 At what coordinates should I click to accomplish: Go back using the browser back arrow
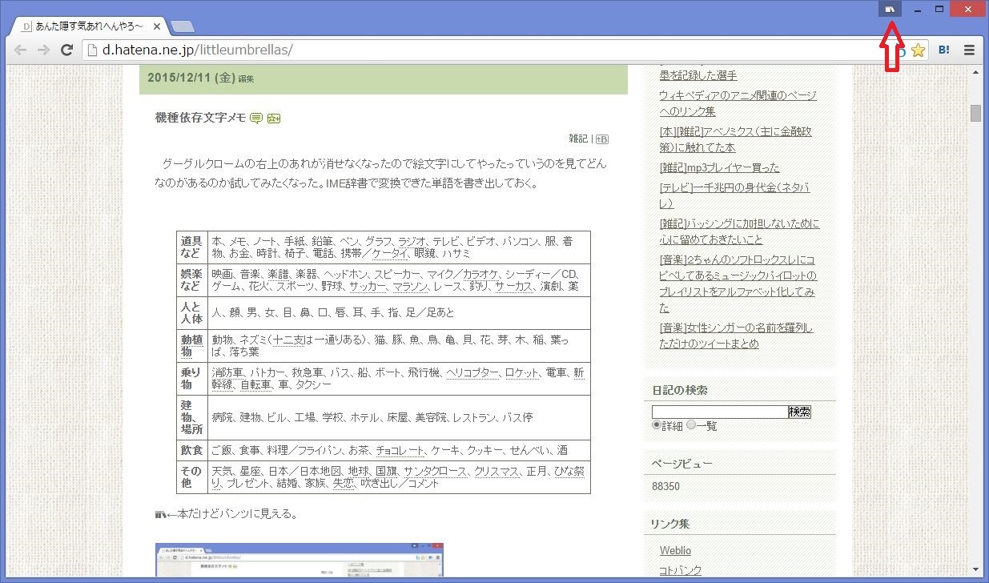click(21, 50)
